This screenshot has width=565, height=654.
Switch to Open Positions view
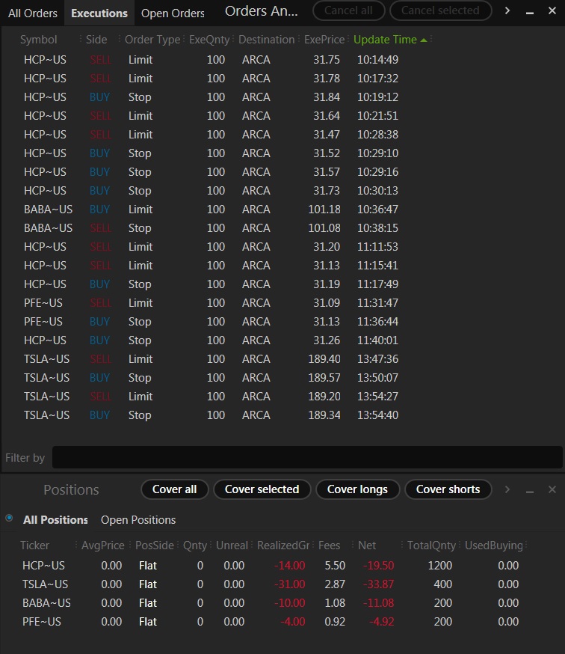click(x=138, y=520)
